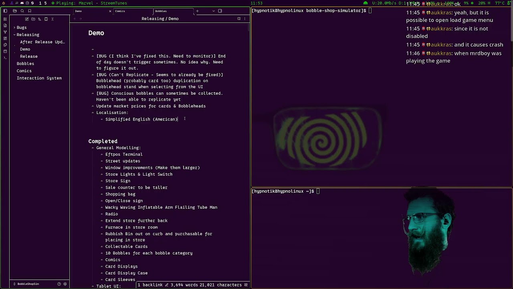The height and width of the screenshot is (289, 513).
Task: Click the power icon in top bar
Action: click(x=4, y=3)
